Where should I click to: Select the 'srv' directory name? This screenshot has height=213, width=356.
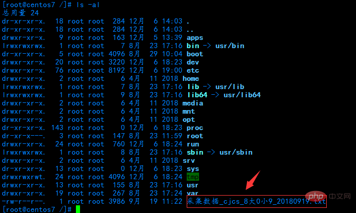tap(189, 160)
